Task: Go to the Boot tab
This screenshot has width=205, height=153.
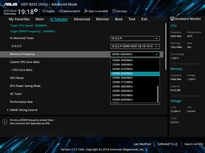Action: pyautogui.click(x=119, y=19)
